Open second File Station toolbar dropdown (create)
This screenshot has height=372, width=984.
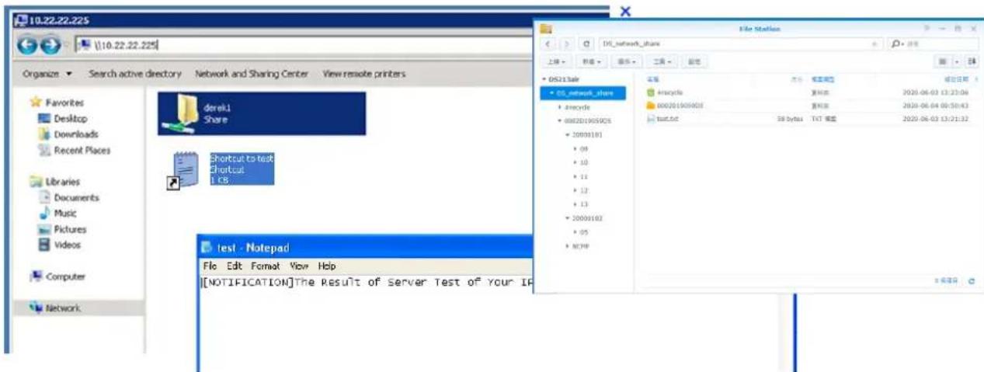tap(593, 61)
